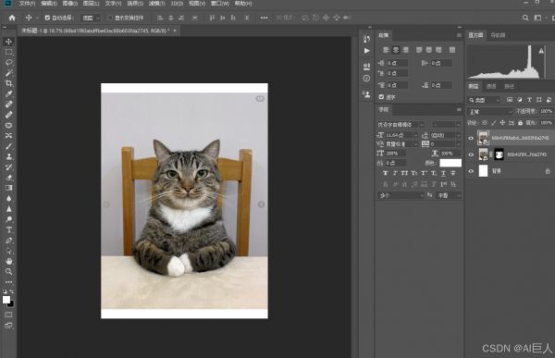Image resolution: width=555 pixels, height=358 pixels.
Task: Close the 未标题-1 document tab
Action: click(175, 31)
